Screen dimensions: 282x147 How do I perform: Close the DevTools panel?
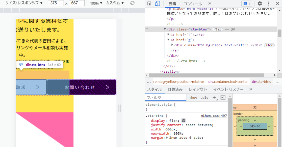[x=277, y=4]
